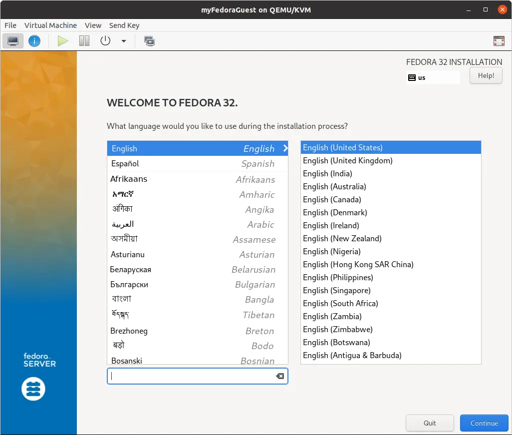Image resolution: width=512 pixels, height=435 pixels.
Task: Shut down the virtual machine power icon
Action: (x=105, y=41)
